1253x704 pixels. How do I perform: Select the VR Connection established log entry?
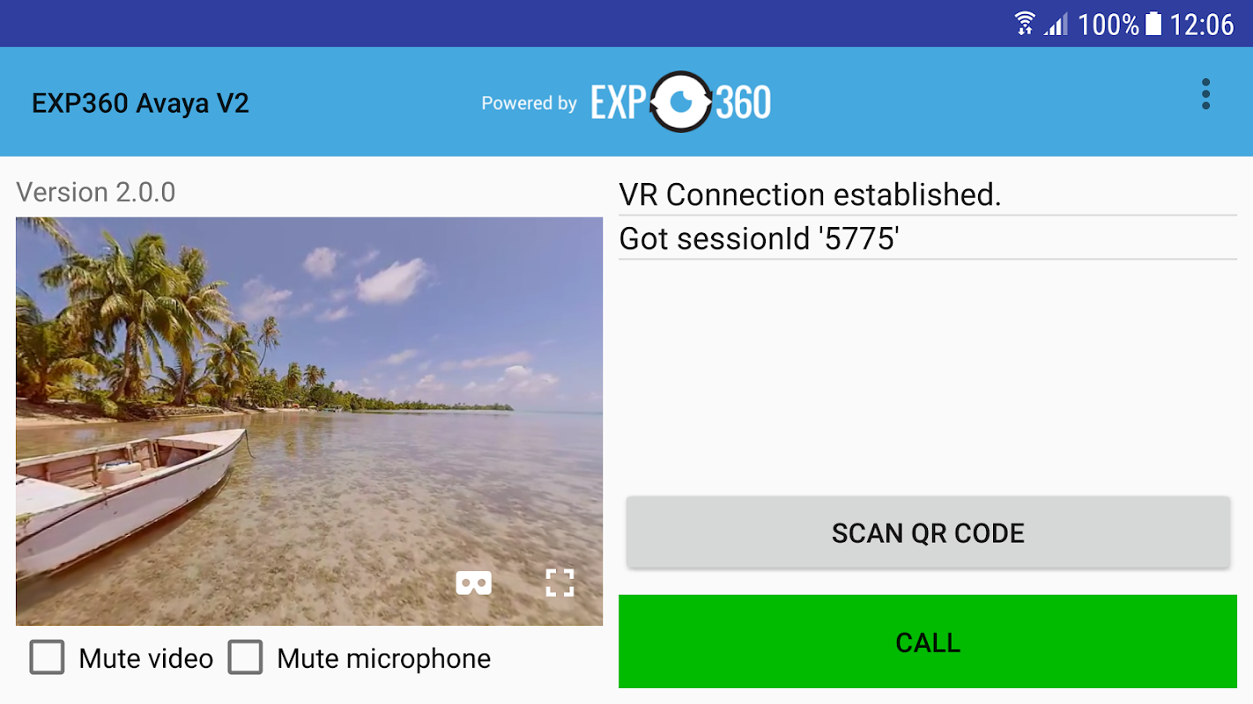(928, 194)
